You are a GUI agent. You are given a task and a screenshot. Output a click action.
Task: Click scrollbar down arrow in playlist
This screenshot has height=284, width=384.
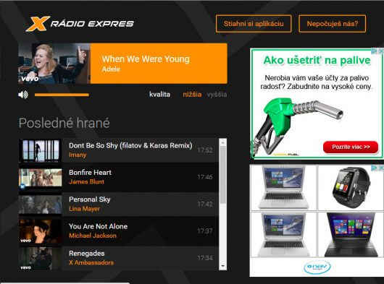(x=222, y=266)
